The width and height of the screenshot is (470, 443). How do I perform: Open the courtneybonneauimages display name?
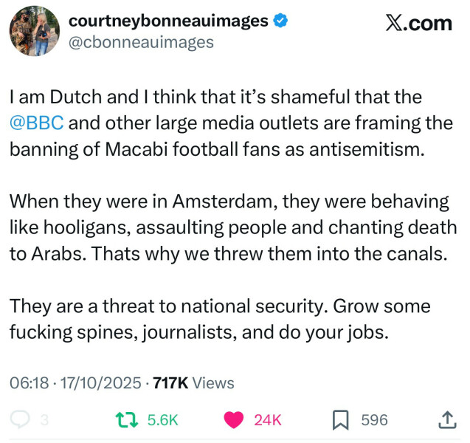[x=168, y=21]
